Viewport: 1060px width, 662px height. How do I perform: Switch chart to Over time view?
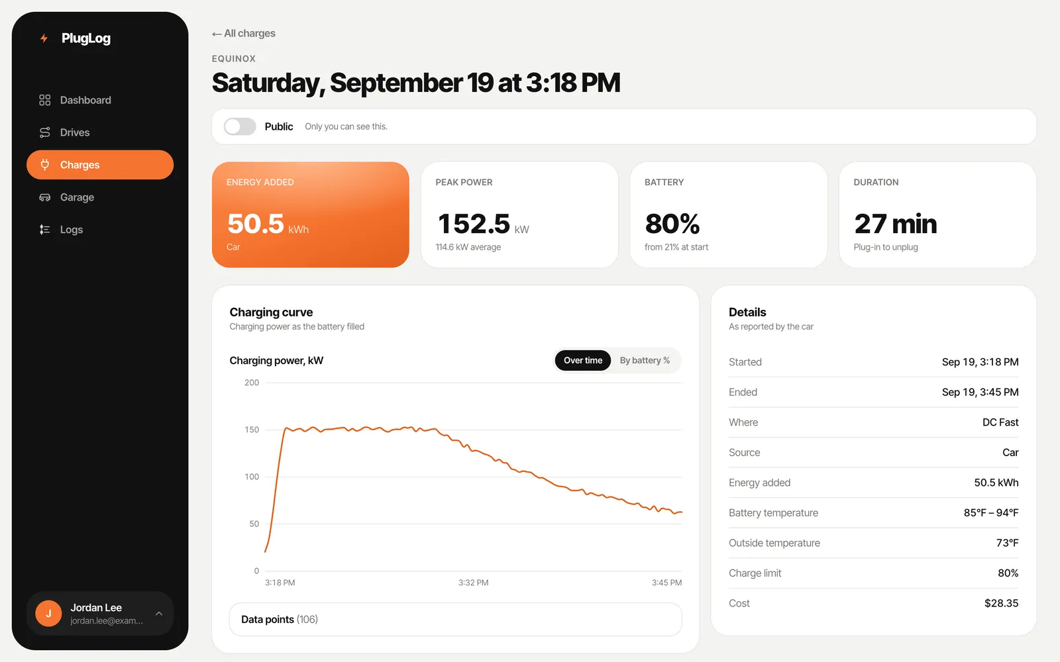(583, 360)
